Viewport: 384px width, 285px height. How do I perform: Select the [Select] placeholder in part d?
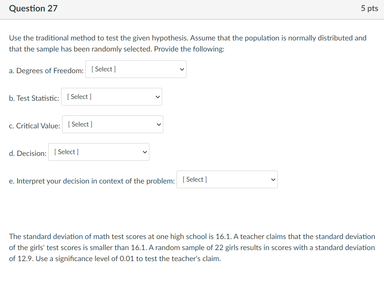(x=66, y=152)
